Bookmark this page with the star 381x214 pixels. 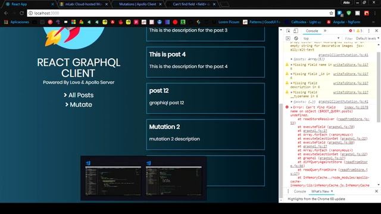[x=331, y=13]
